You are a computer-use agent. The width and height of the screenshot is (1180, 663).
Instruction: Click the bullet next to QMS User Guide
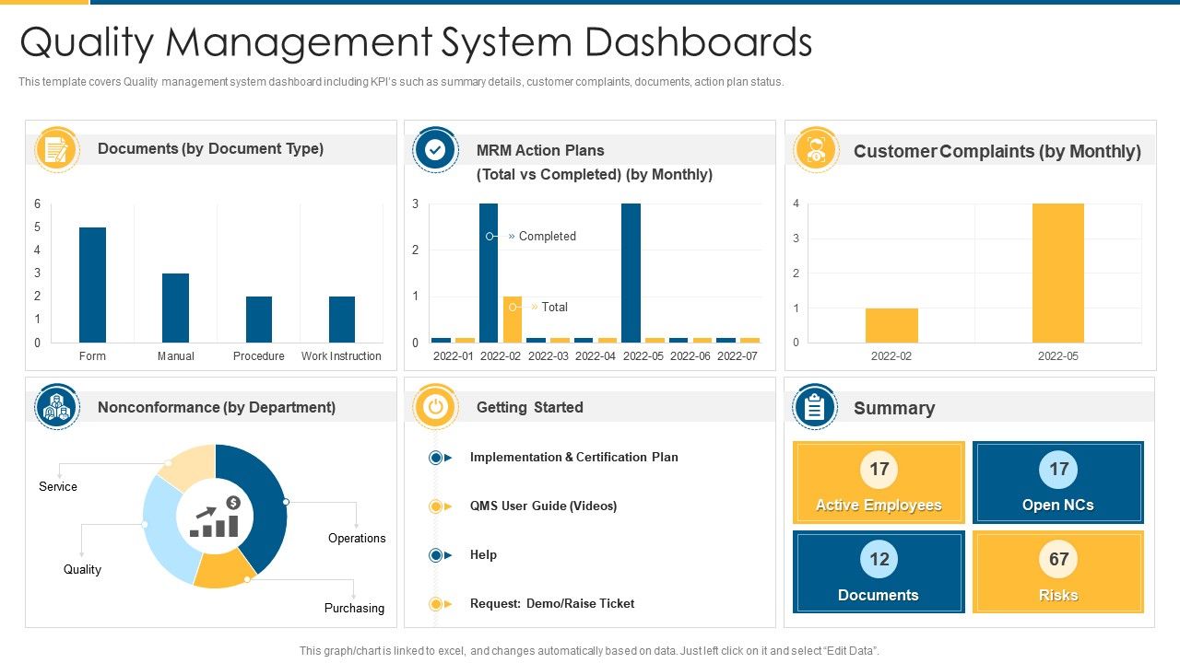(x=439, y=506)
